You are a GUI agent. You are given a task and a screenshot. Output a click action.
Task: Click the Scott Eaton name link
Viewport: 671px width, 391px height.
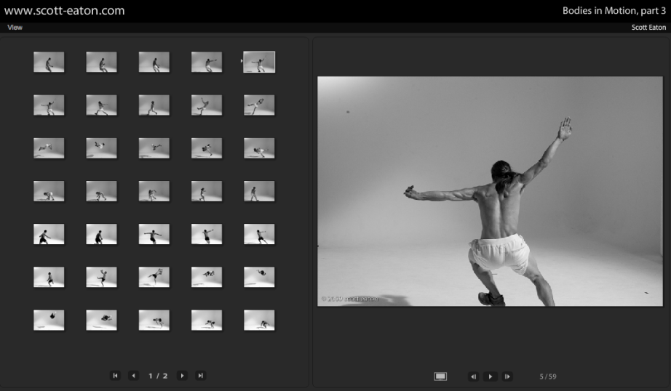click(x=648, y=28)
